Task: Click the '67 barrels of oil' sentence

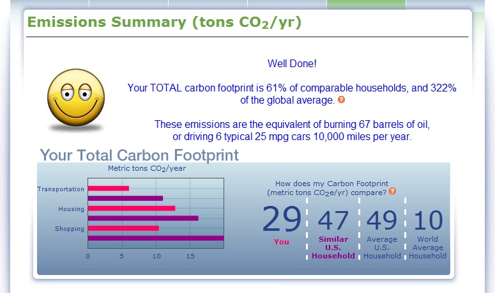Action: (x=292, y=124)
